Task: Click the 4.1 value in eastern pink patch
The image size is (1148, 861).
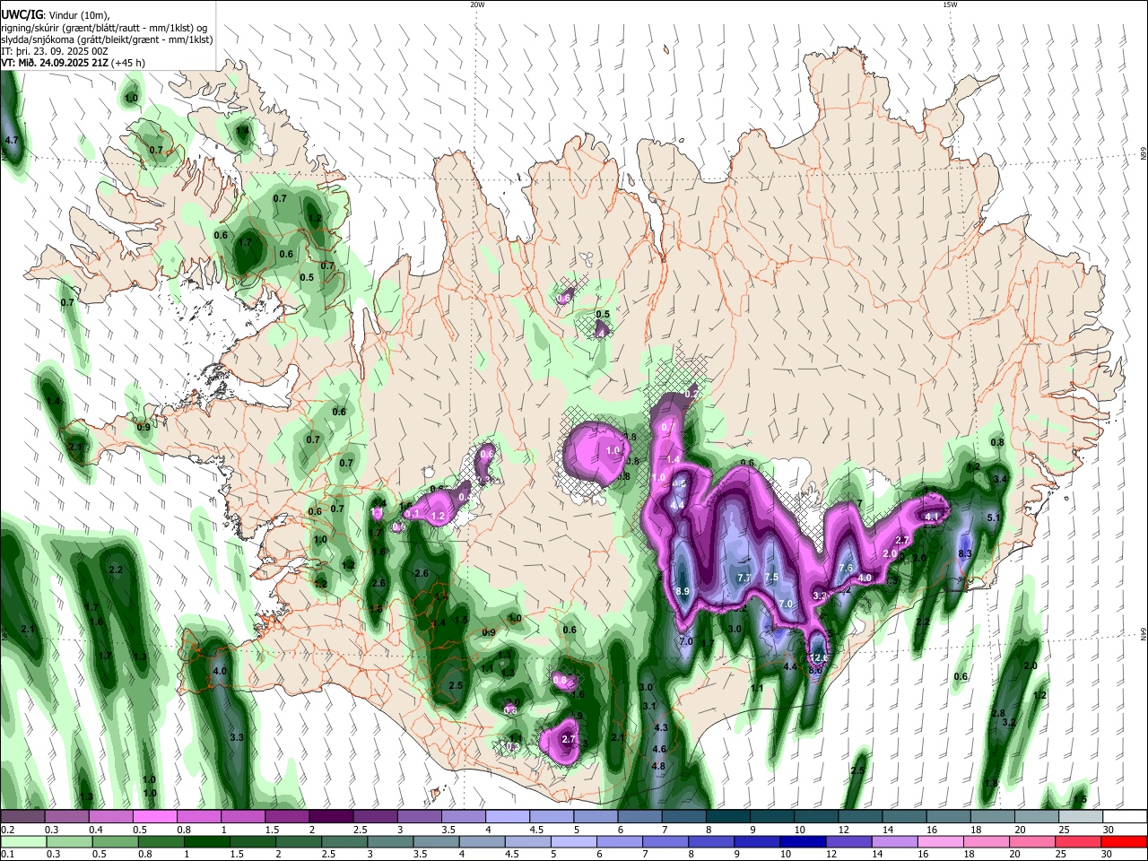Action: 932,517
